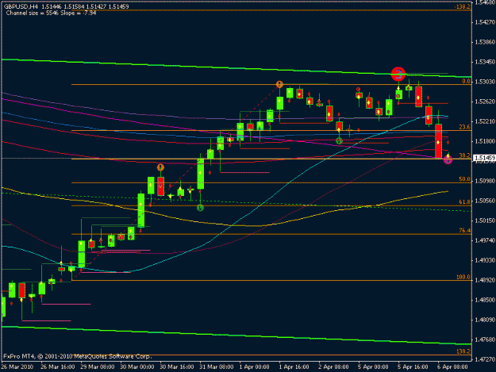Image resolution: width=496 pixels, height=372 pixels.
Task: Click the '1 Apr 16:00' time axis label
Action: tap(294, 367)
